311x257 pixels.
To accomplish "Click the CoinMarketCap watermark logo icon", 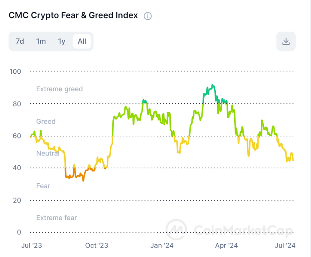I will [176, 230].
